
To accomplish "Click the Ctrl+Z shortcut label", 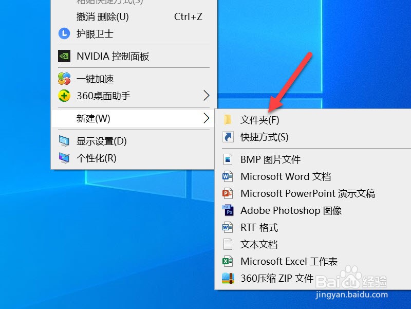I will 188,17.
